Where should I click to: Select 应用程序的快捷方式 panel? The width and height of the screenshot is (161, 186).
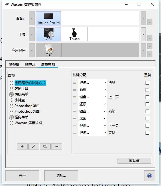[x=30, y=83]
